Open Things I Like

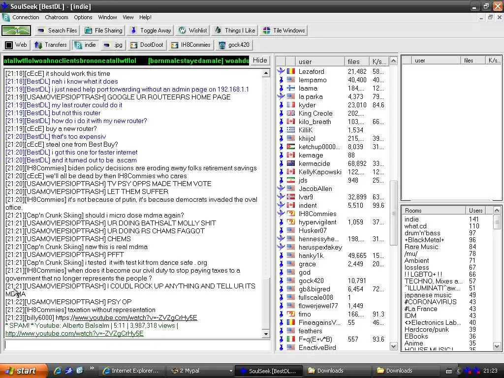click(235, 31)
